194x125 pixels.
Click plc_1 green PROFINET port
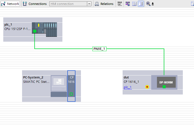(35, 31)
